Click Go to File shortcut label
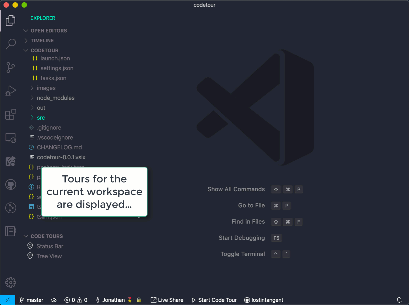 click(x=251, y=205)
